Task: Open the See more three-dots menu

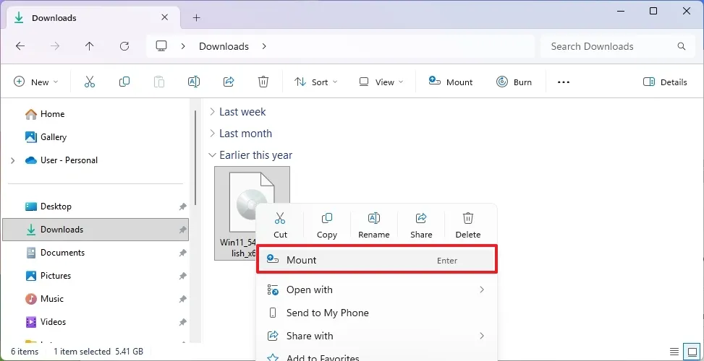Action: pos(564,82)
